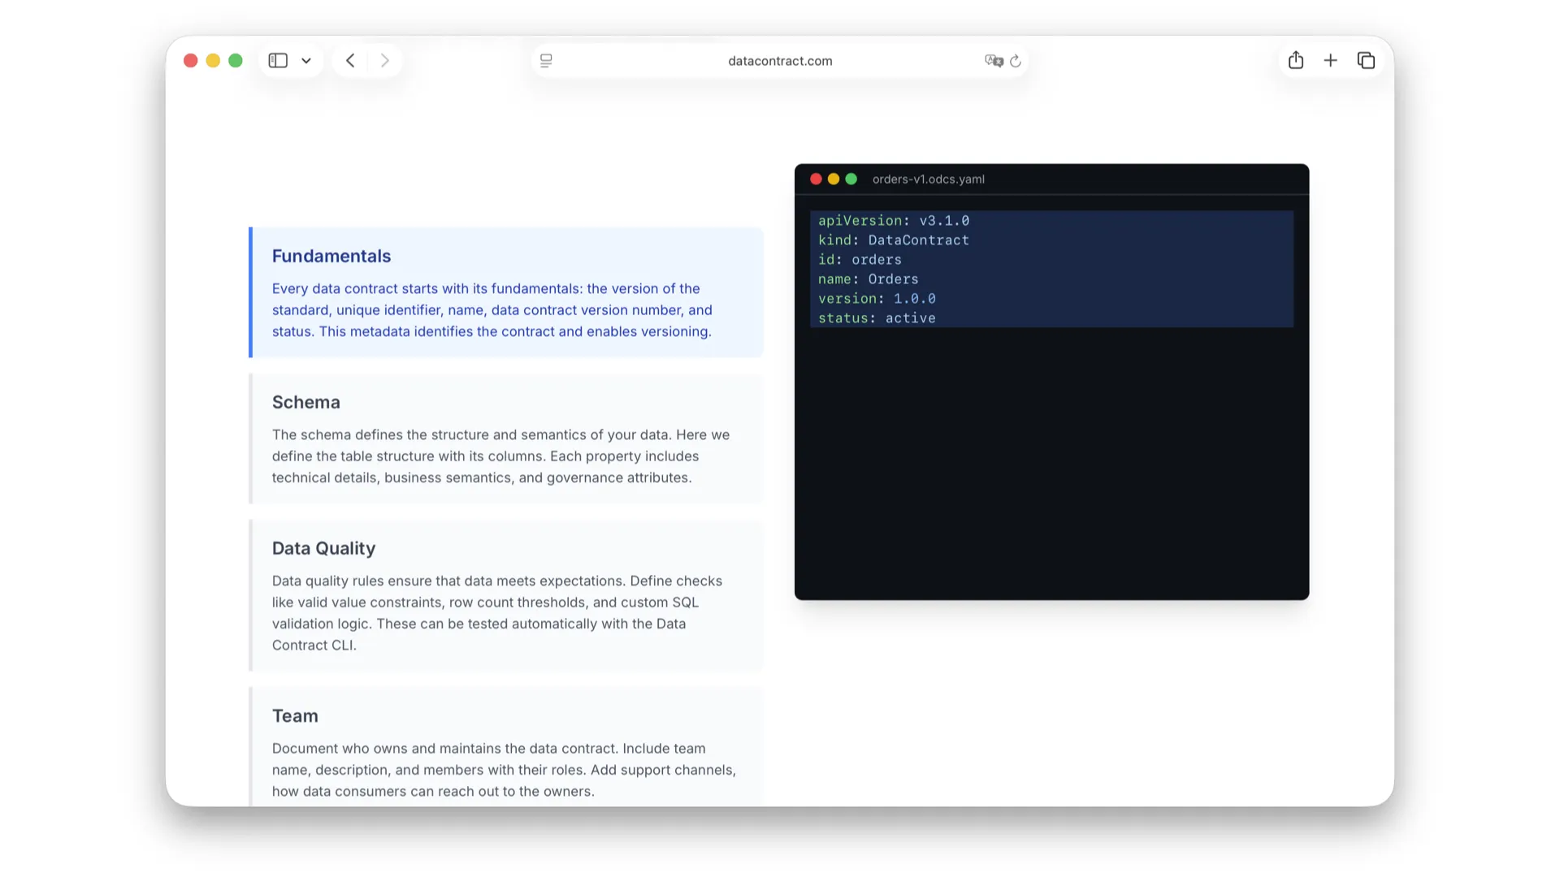This screenshot has height=877, width=1560.
Task: Go back with the left arrow
Action: [350, 61]
